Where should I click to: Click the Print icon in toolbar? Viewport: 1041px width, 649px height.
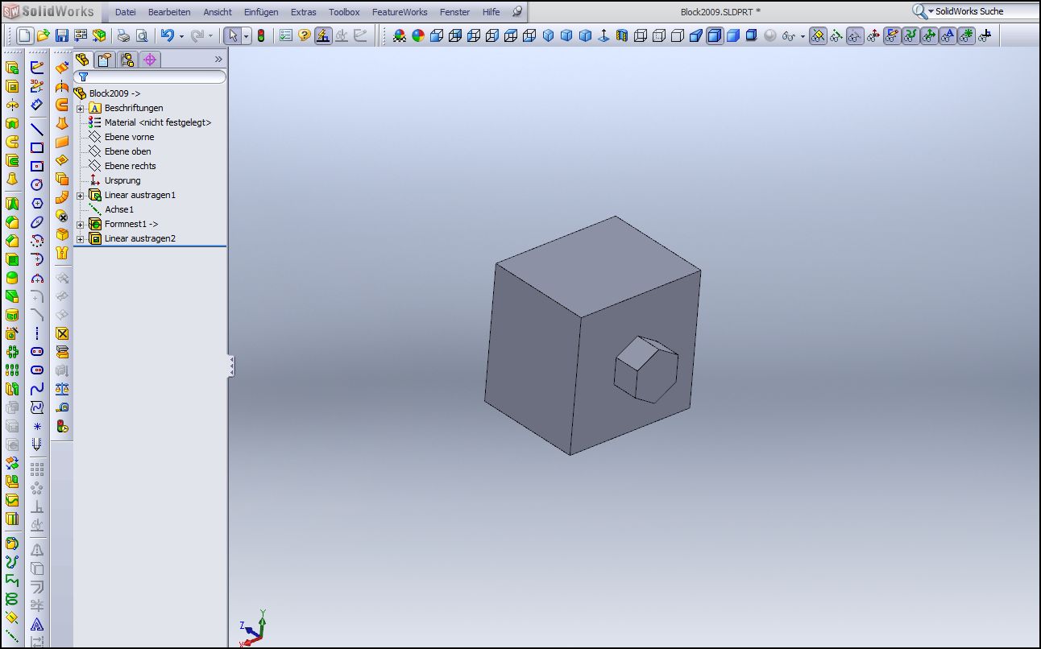[123, 35]
